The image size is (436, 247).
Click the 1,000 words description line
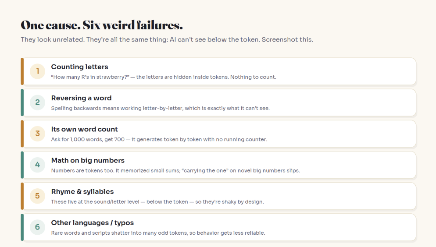(x=159, y=139)
